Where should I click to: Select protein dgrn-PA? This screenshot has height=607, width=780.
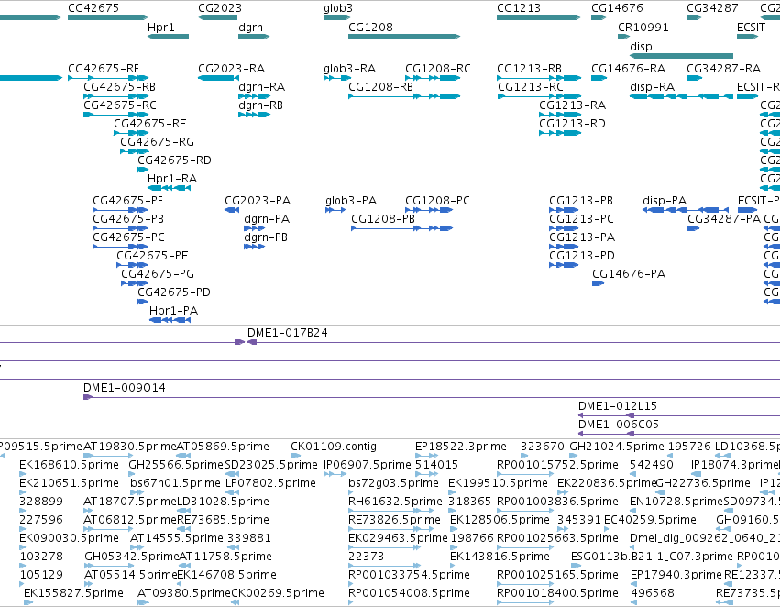click(x=267, y=219)
